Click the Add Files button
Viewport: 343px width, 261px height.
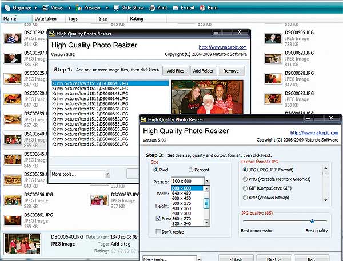[x=176, y=71]
